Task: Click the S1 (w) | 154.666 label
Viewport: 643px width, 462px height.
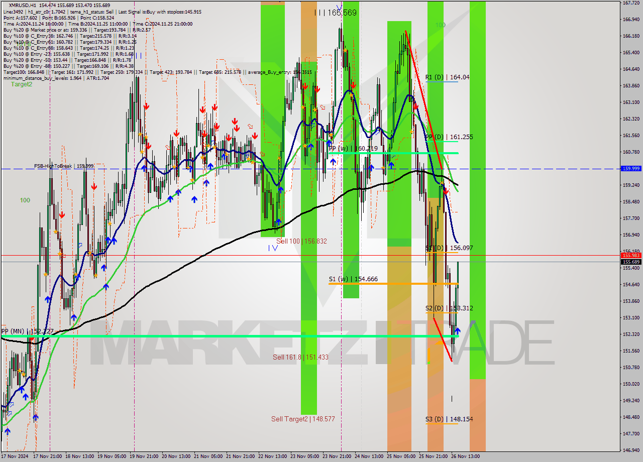Action: (353, 279)
